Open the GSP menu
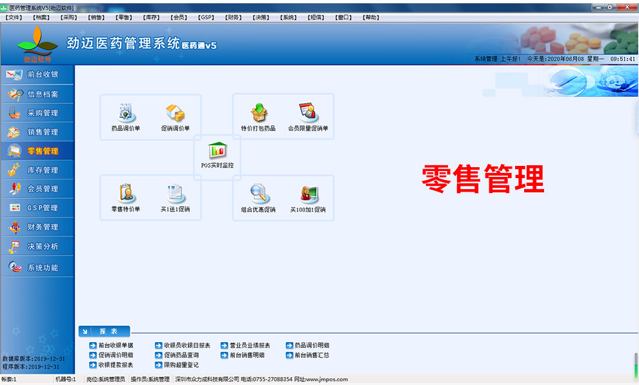639x386 pixels. (x=206, y=17)
